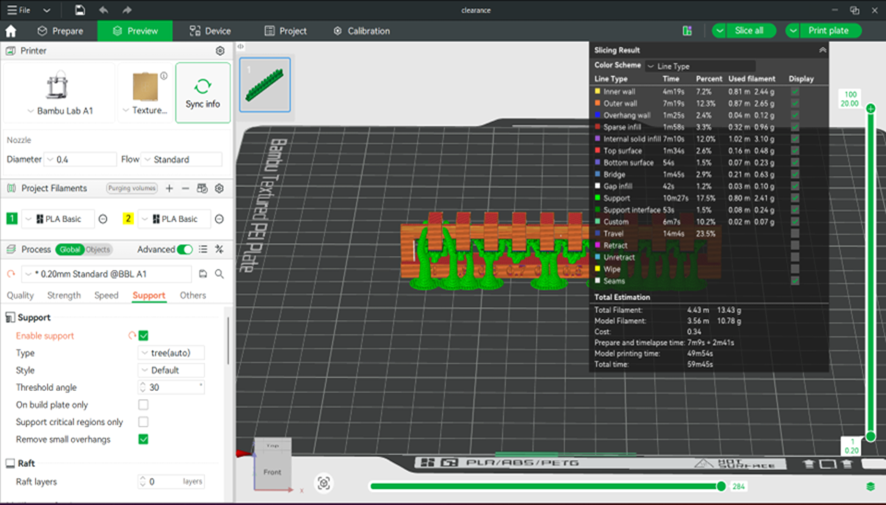Open the support Style Default dropdown

(x=171, y=370)
